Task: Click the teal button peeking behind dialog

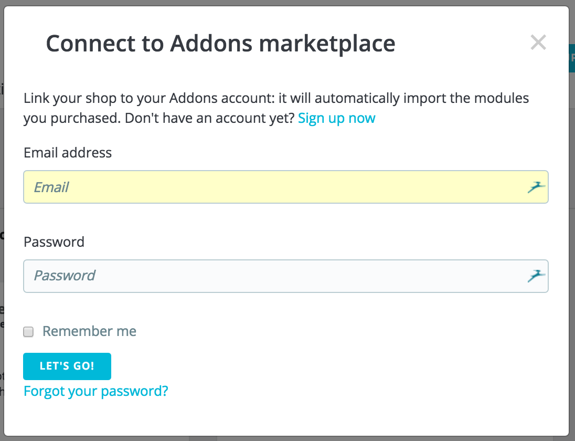Action: click(x=572, y=58)
